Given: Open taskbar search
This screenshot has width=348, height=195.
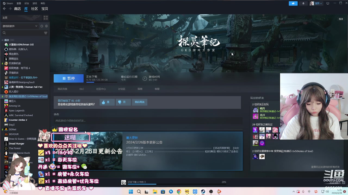Looking at the screenshot, I should [x=139, y=191].
